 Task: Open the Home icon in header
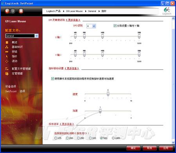[21, 11]
